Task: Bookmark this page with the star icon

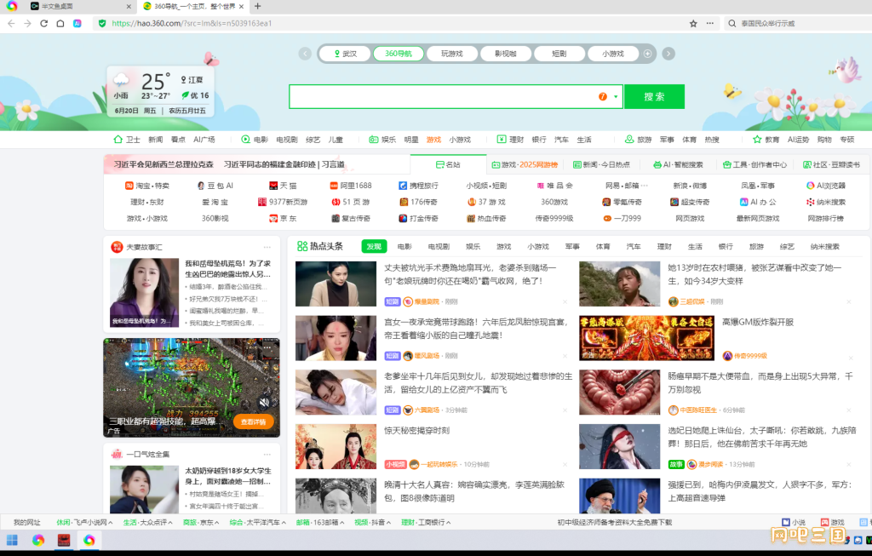Action: coord(693,23)
